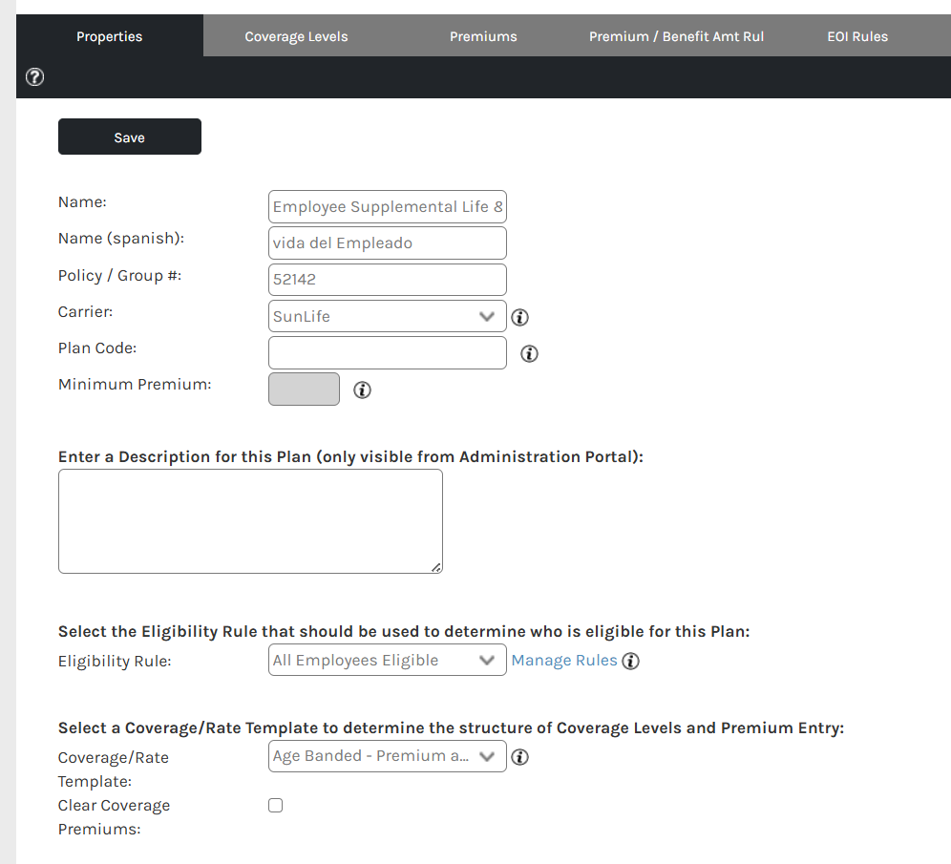951x864 pixels.
Task: Click the empty Plan Code field
Action: click(x=388, y=353)
